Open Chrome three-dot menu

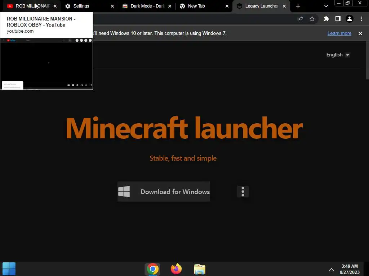(361, 19)
